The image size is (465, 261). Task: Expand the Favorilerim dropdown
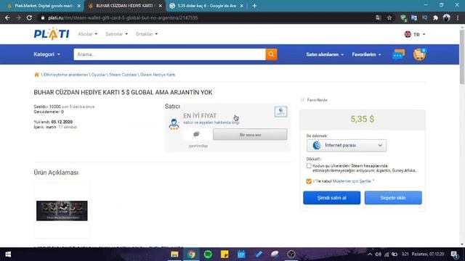click(366, 54)
